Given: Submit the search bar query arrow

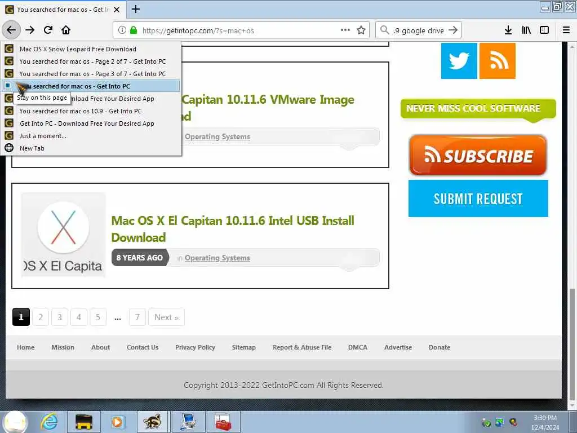Looking at the screenshot, I should pyautogui.click(x=454, y=30).
